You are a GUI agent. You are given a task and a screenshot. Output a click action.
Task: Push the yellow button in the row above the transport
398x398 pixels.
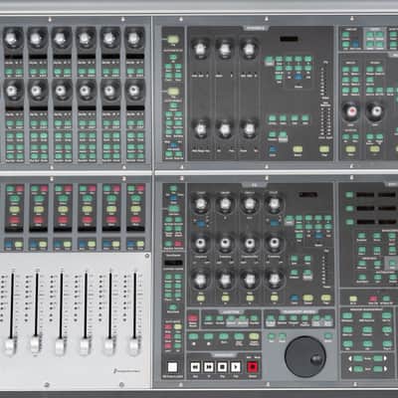click(x=254, y=336)
